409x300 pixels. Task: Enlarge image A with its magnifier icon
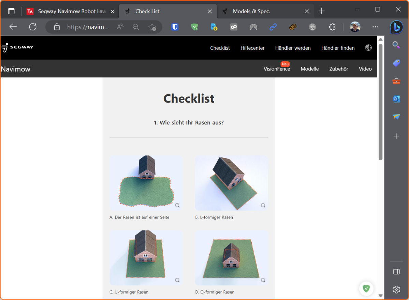[177, 205]
